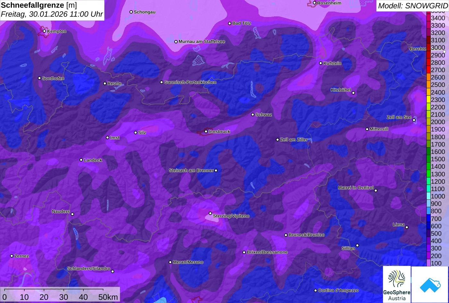Click the 500 legend value
449x303 pixels.
point(436,233)
